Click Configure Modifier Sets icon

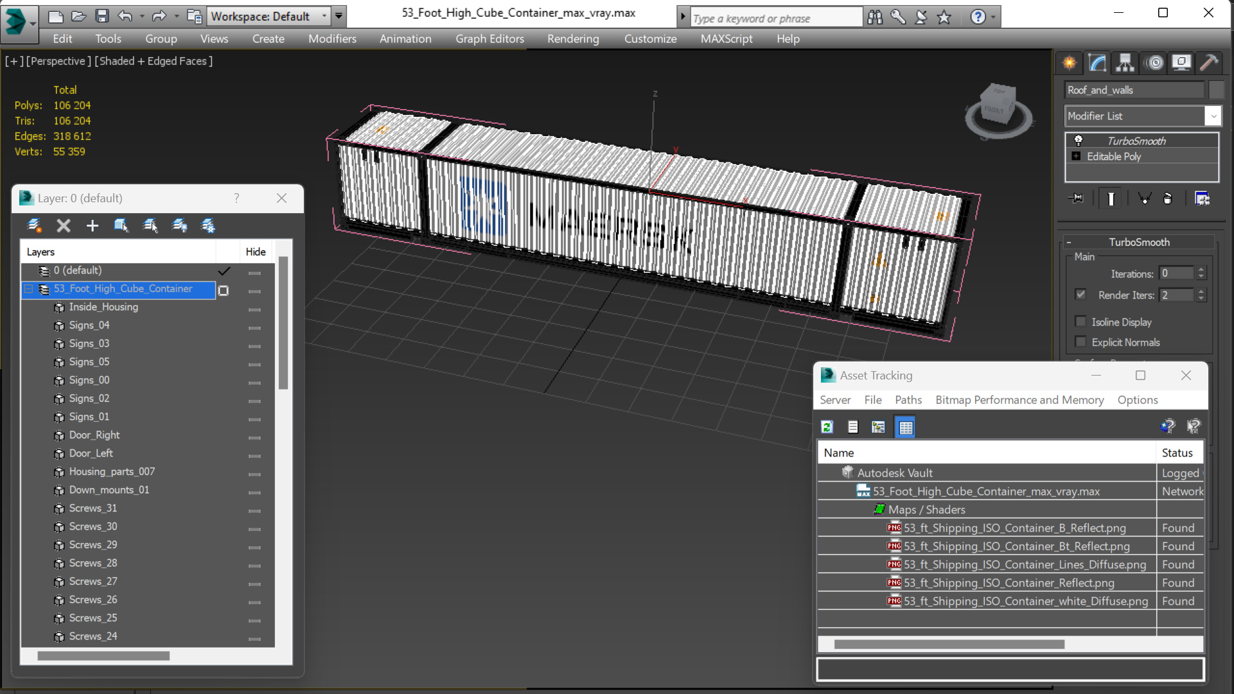(x=1202, y=198)
